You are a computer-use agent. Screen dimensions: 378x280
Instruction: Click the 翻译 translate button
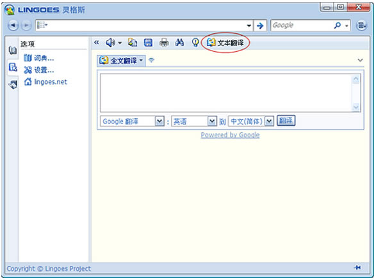coord(286,121)
